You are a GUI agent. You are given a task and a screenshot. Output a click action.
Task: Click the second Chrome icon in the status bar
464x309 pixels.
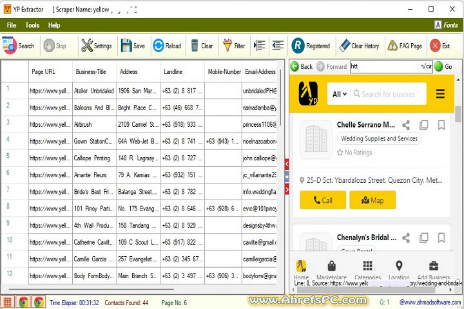38,302
